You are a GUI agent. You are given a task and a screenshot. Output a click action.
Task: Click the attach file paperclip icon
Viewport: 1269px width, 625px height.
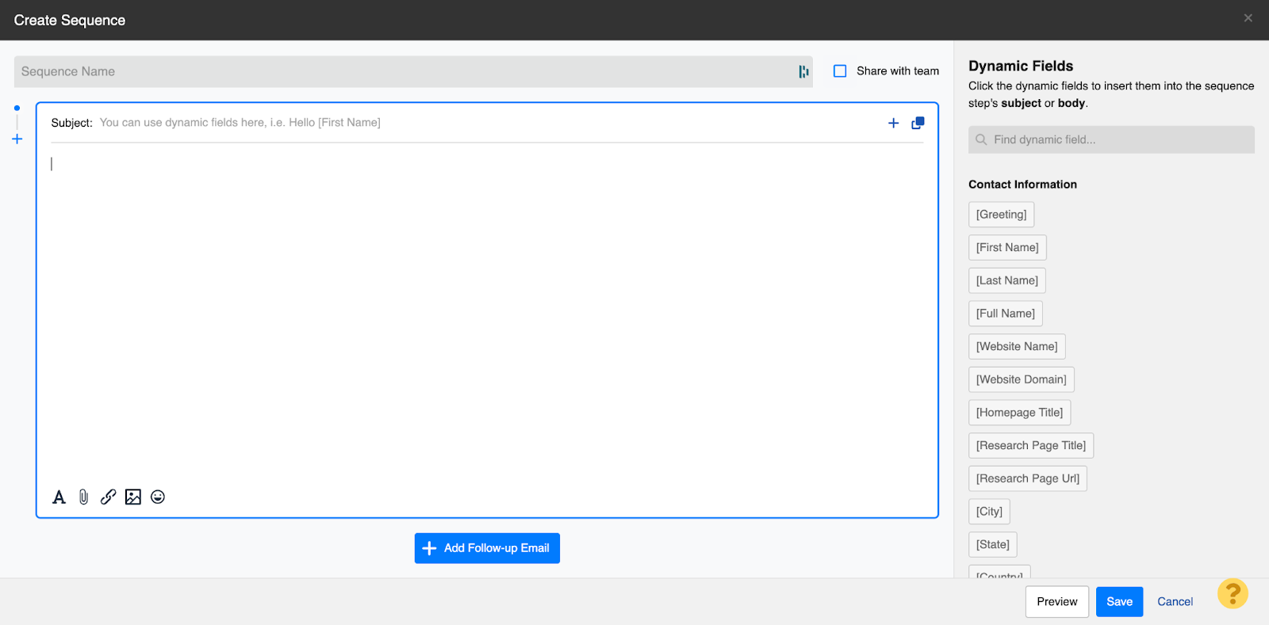point(83,497)
